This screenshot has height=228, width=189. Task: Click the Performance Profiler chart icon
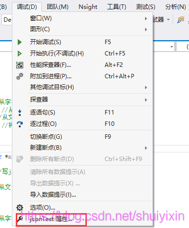20,65
